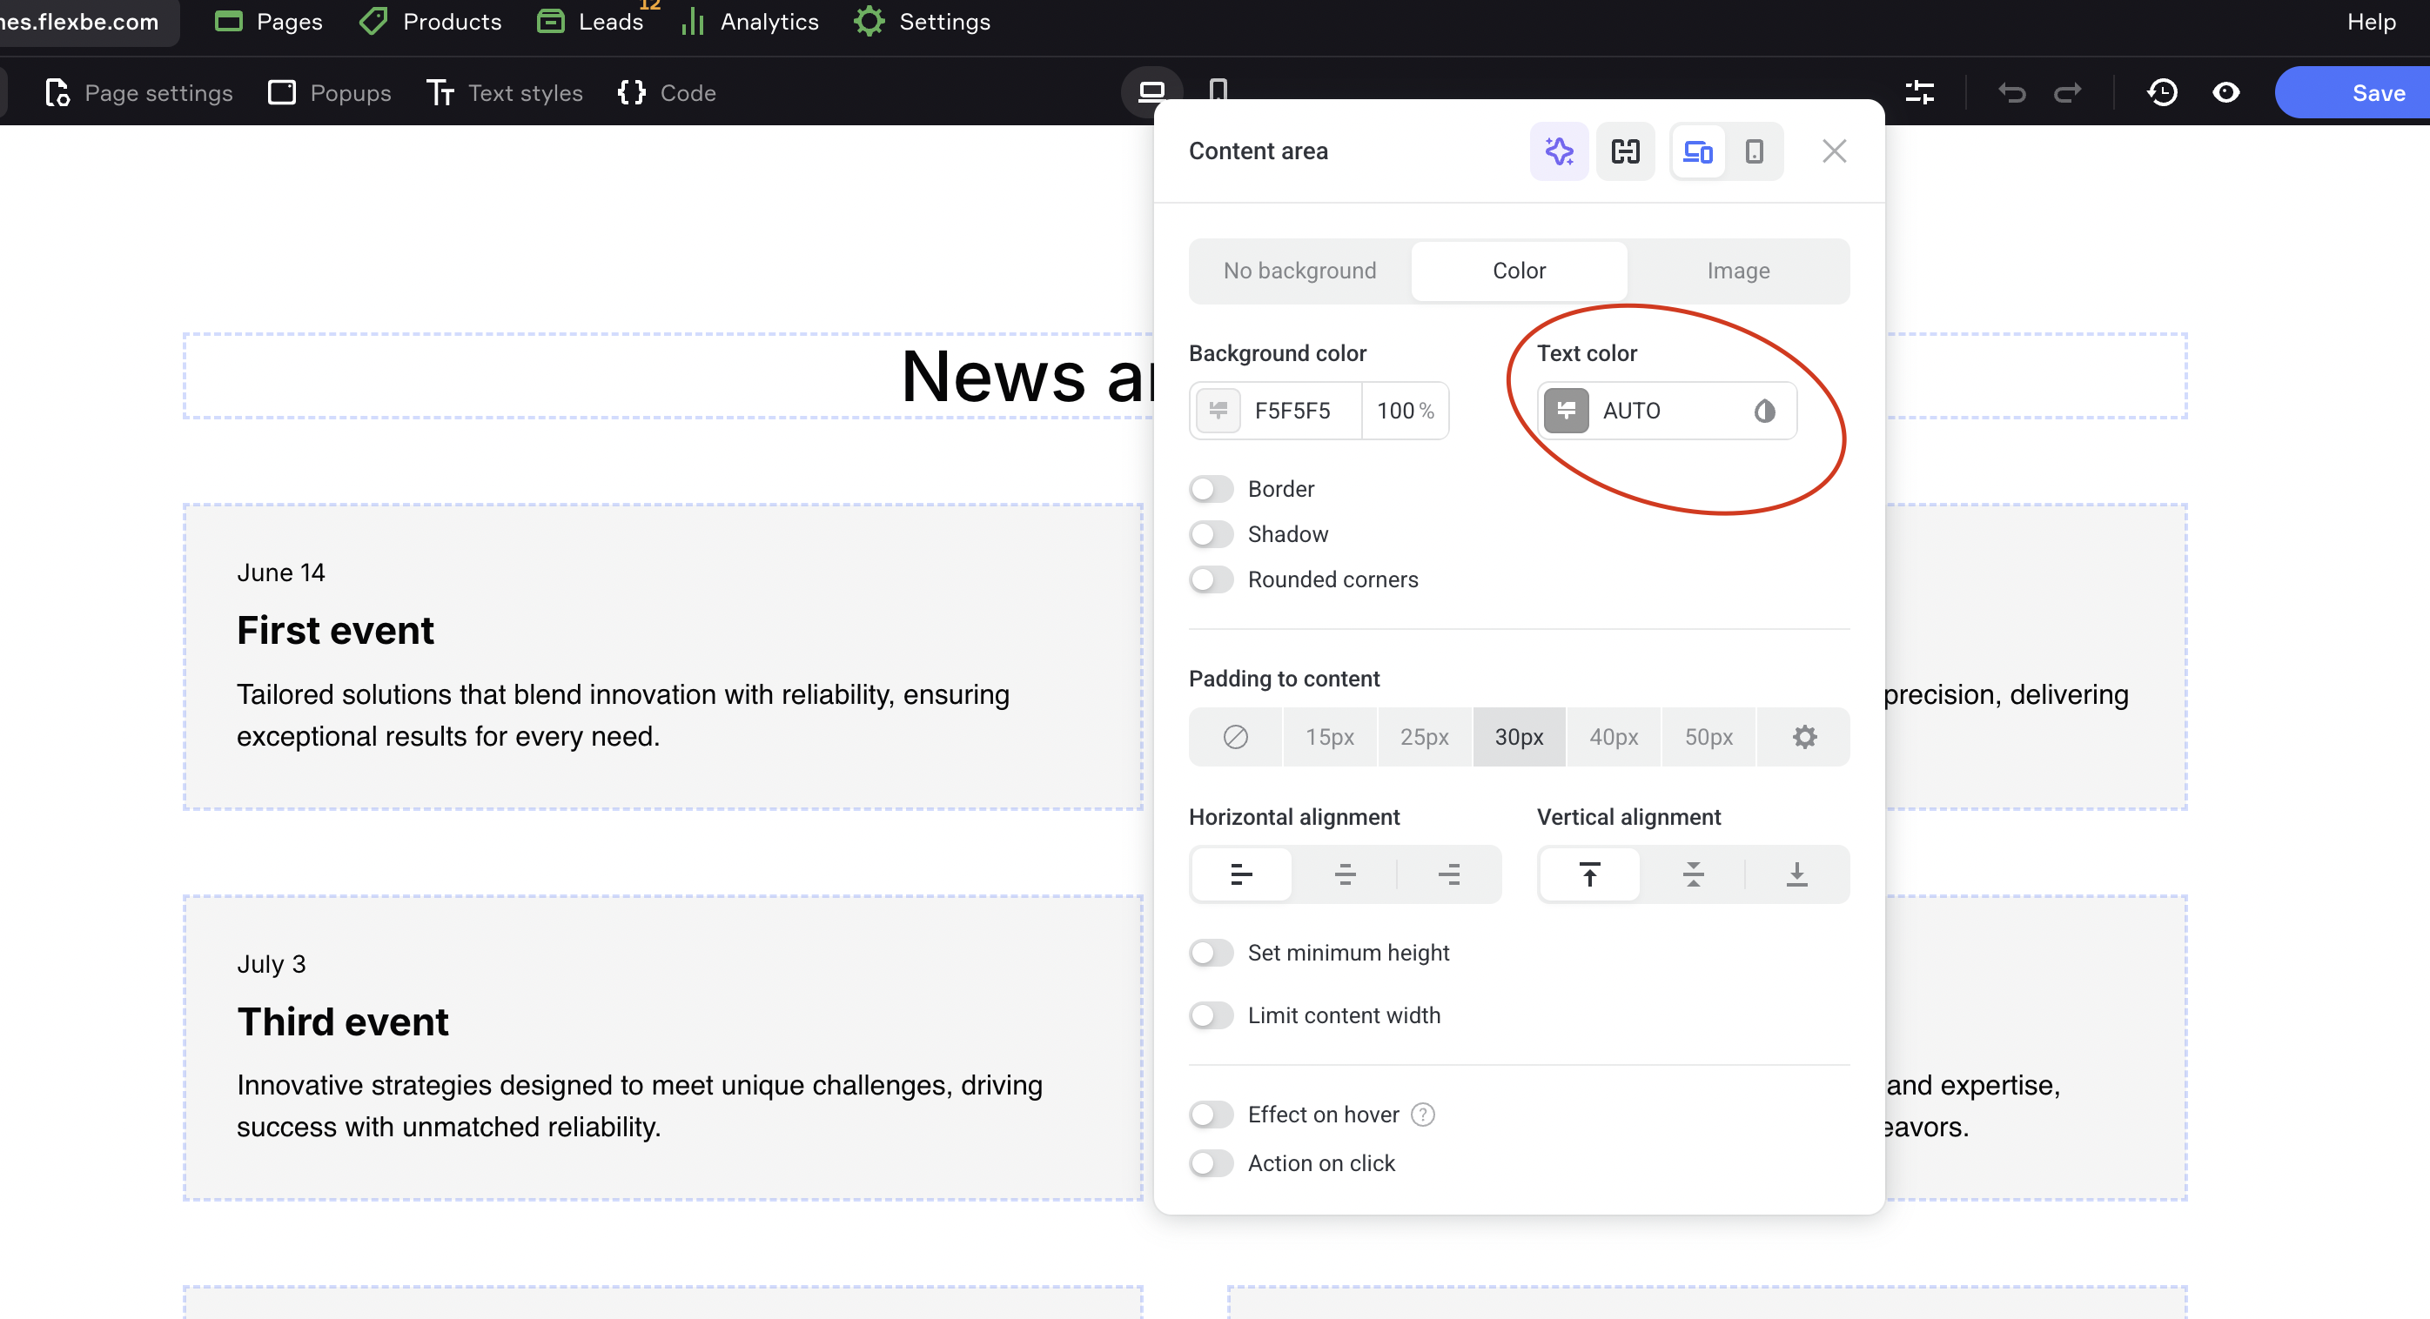Enable the Border toggle
This screenshot has width=2430, height=1319.
tap(1212, 488)
